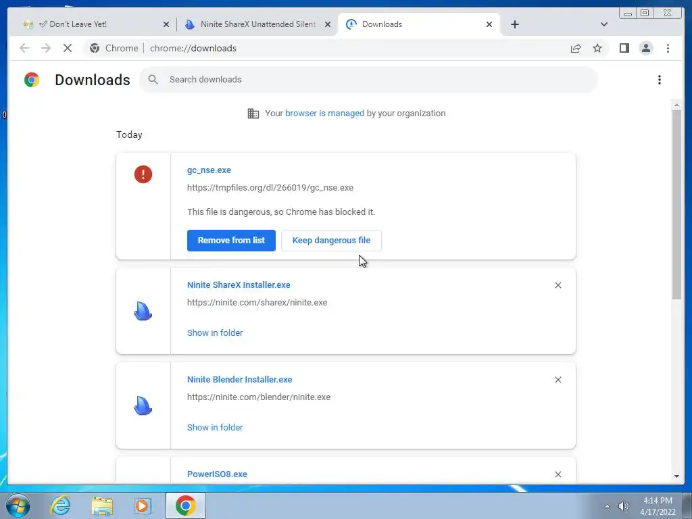Click the ninite.com/blender/ninite.exe URL

click(259, 397)
